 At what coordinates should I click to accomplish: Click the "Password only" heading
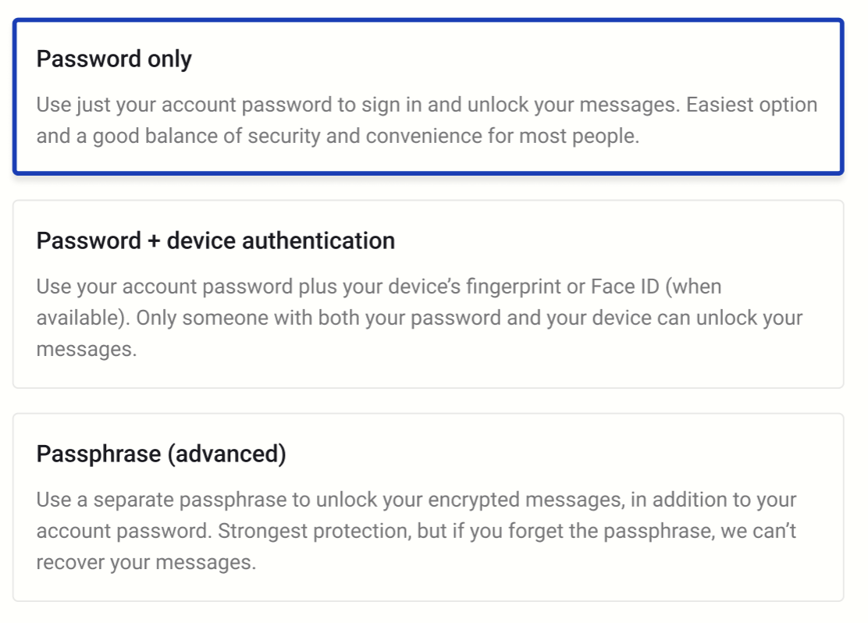point(114,59)
